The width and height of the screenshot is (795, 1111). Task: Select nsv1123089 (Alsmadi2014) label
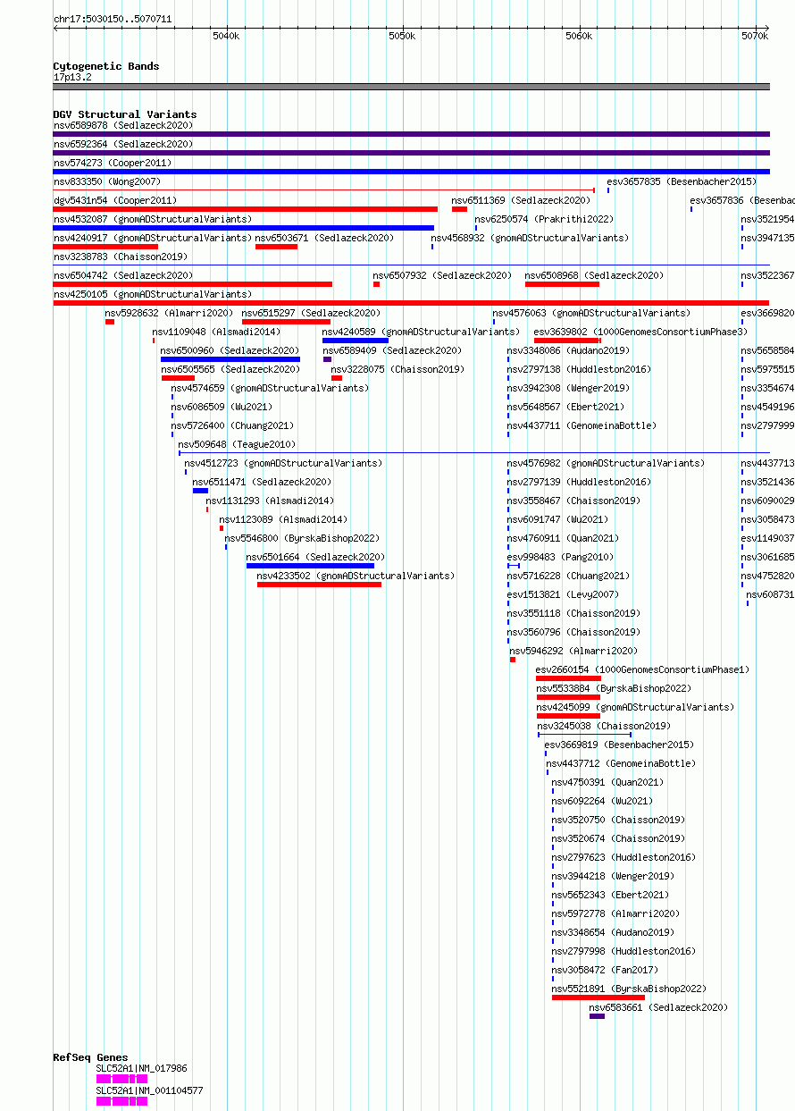pos(283,519)
